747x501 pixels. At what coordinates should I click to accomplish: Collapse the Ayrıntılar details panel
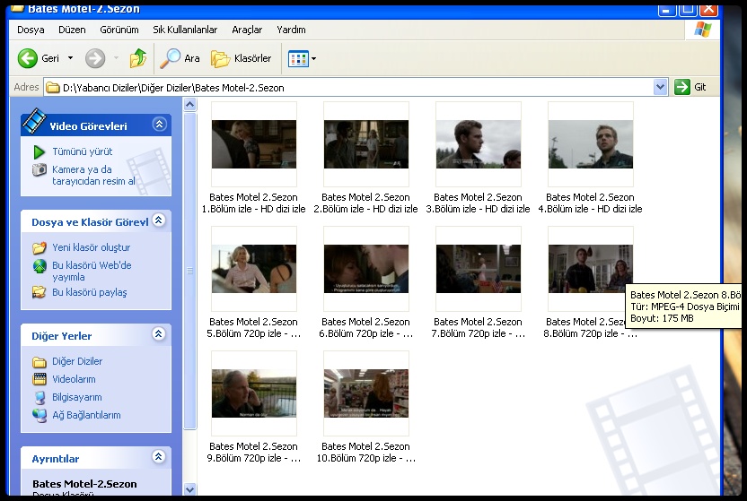point(159,458)
